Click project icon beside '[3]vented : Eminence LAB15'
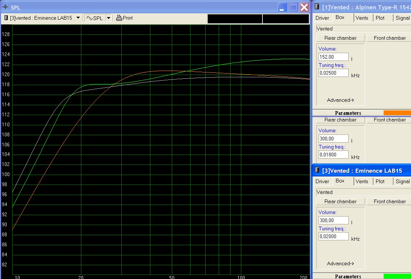The image size is (411, 279). pyautogui.click(x=6, y=18)
